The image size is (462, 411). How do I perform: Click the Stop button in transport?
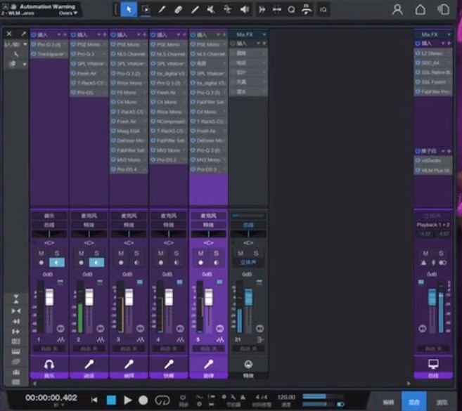pyautogui.click(x=110, y=399)
